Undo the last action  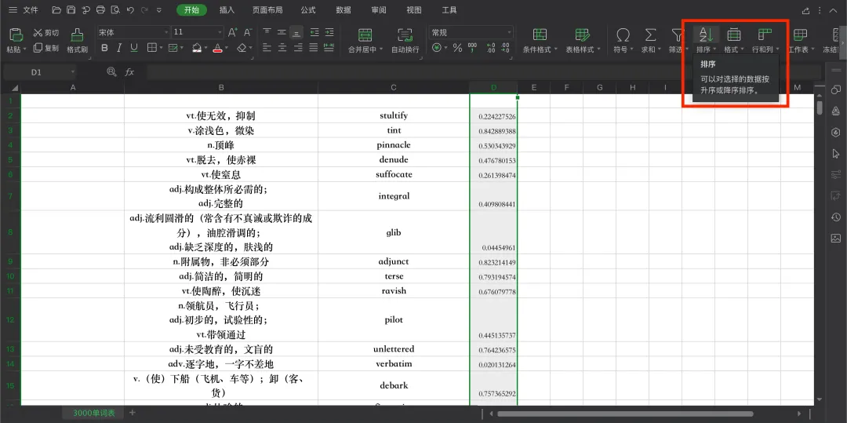tap(129, 9)
